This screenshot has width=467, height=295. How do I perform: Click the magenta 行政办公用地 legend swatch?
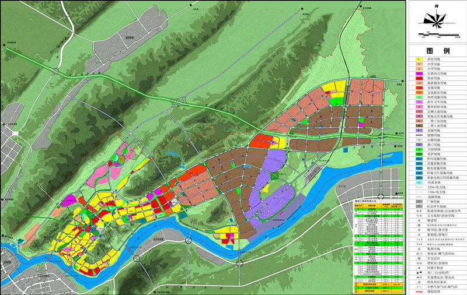pyautogui.click(x=419, y=75)
